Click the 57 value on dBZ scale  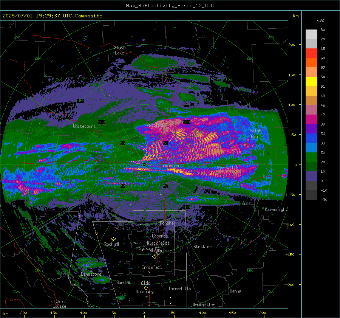coord(323,68)
